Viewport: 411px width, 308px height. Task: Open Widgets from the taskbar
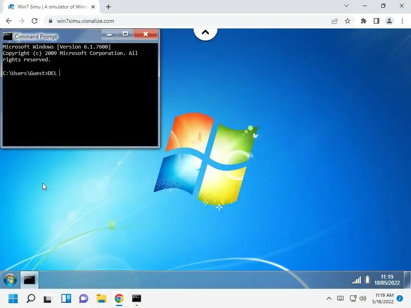(x=66, y=298)
